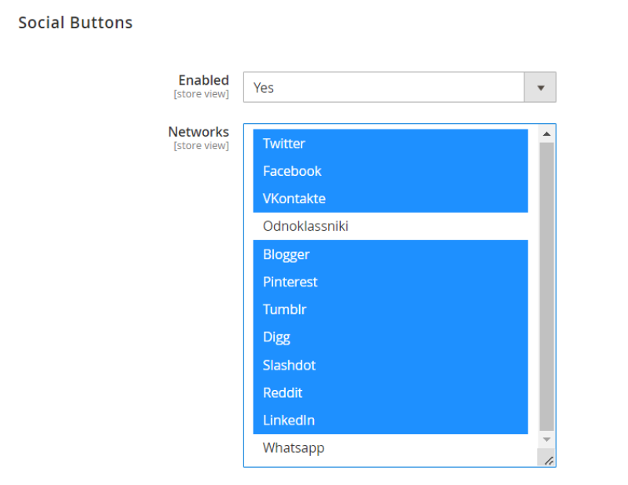This screenshot has height=485, width=628.
Task: Click the scrollbar up arrow in Networks
Action: (x=546, y=134)
